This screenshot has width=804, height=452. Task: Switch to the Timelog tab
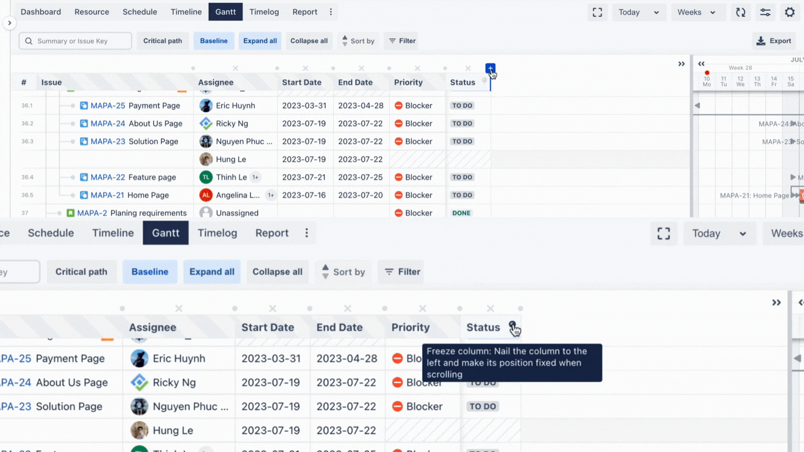point(264,12)
